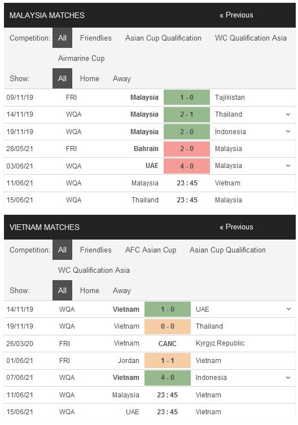Open Previous in the Malaysia Matches header

pyautogui.click(x=236, y=15)
